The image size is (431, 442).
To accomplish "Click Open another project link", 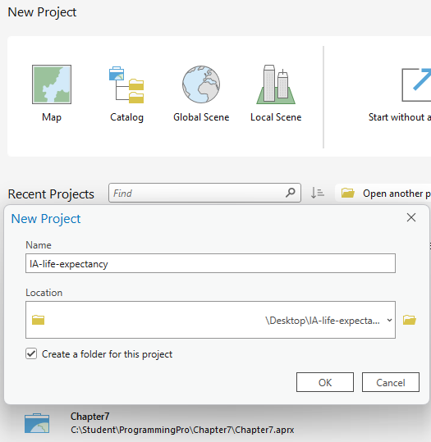I will (x=397, y=194).
